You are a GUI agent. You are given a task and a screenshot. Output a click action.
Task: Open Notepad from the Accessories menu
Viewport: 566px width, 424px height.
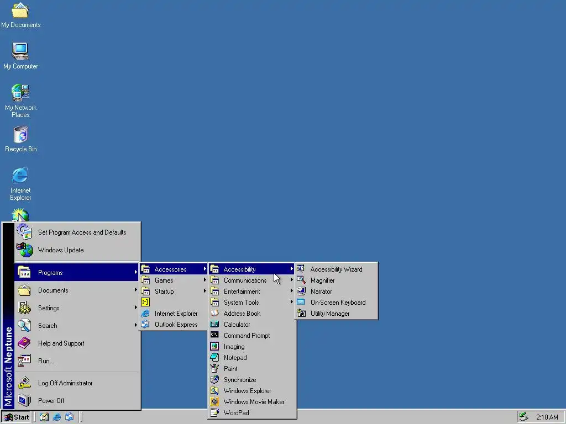coord(252,358)
